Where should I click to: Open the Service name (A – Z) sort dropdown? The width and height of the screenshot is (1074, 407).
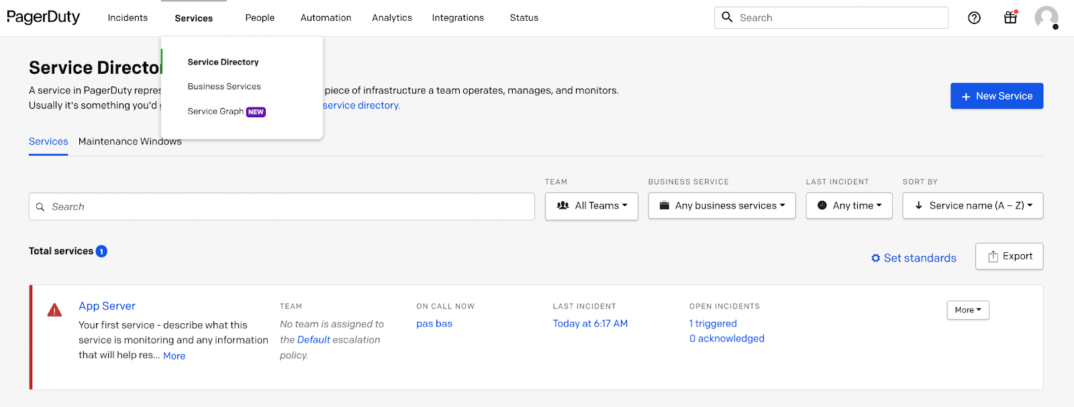point(973,206)
